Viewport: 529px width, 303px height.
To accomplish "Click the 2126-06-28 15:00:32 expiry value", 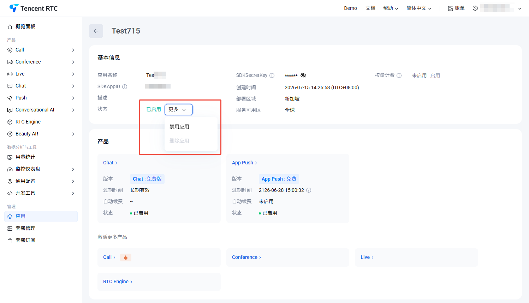I will pyautogui.click(x=281, y=190).
